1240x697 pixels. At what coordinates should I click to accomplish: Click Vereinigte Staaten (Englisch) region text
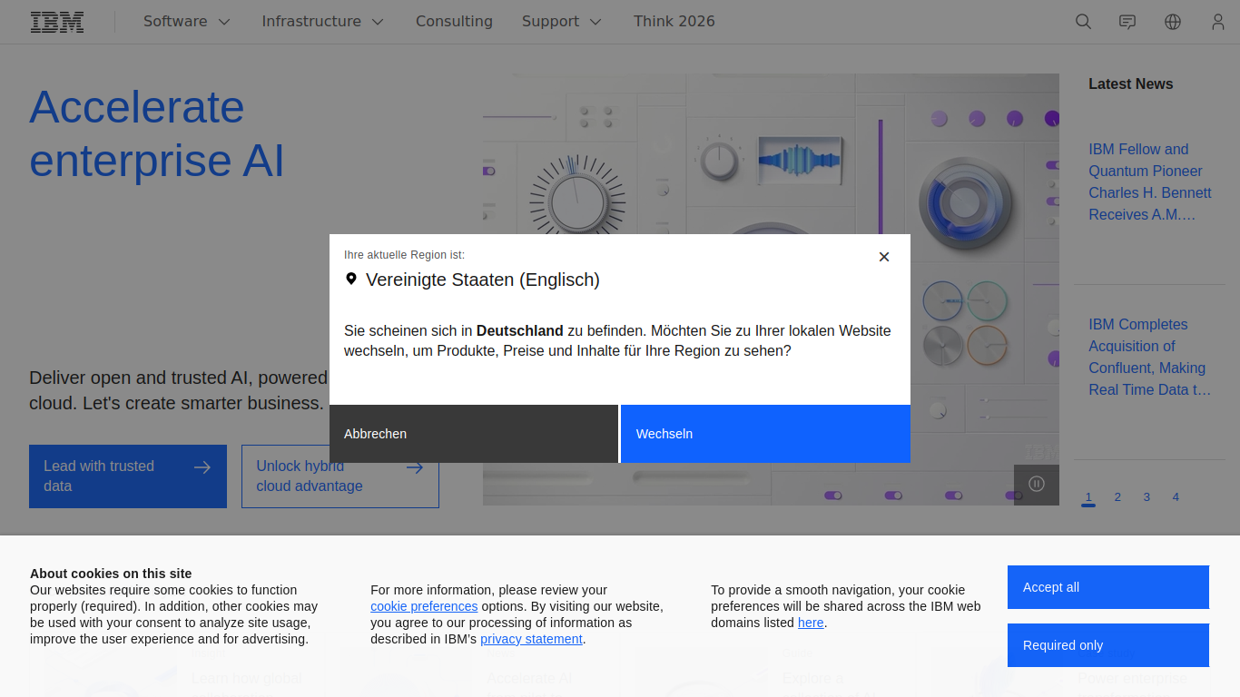[483, 280]
